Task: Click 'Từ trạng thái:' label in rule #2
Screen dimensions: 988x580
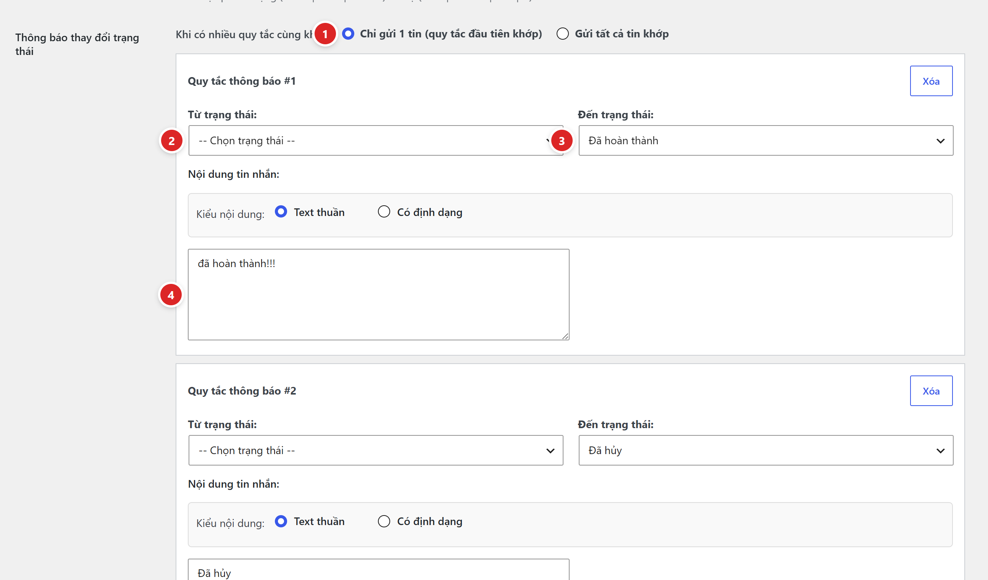Action: tap(222, 424)
